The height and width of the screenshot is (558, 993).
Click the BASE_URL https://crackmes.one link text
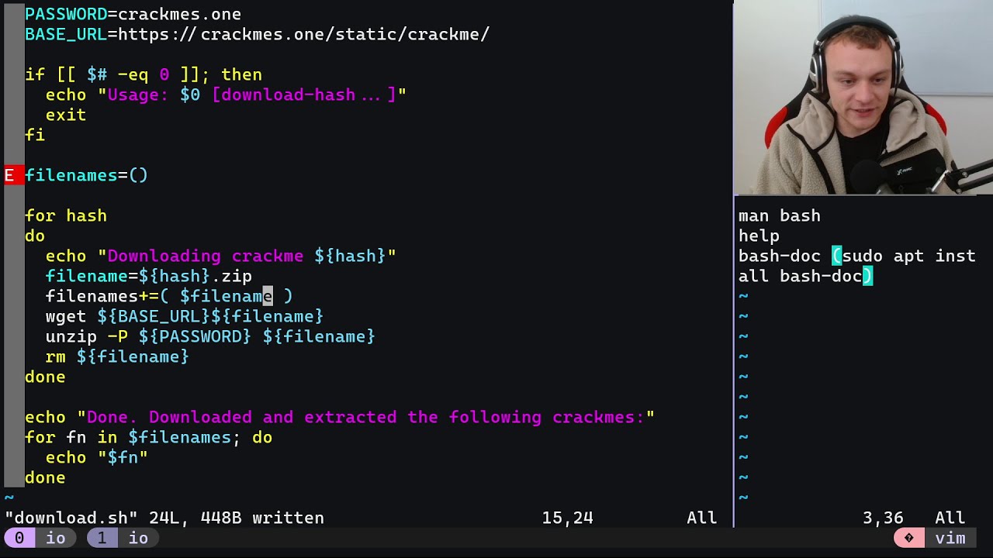point(303,34)
